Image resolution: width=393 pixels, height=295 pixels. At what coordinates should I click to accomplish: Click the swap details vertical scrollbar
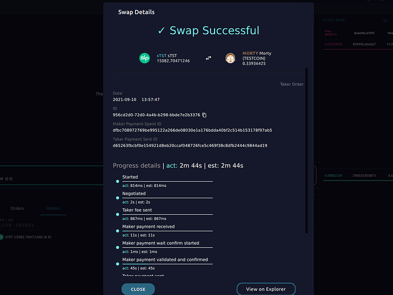pyautogui.click(x=306, y=150)
